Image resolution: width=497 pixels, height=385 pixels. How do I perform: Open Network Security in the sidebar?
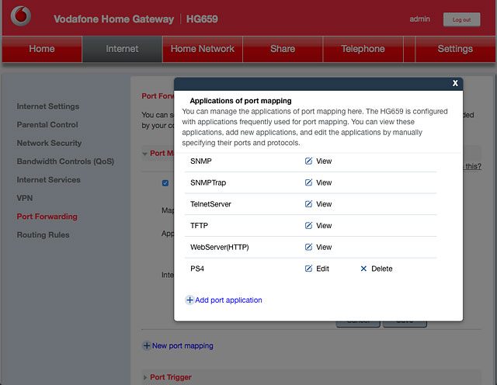tap(49, 144)
